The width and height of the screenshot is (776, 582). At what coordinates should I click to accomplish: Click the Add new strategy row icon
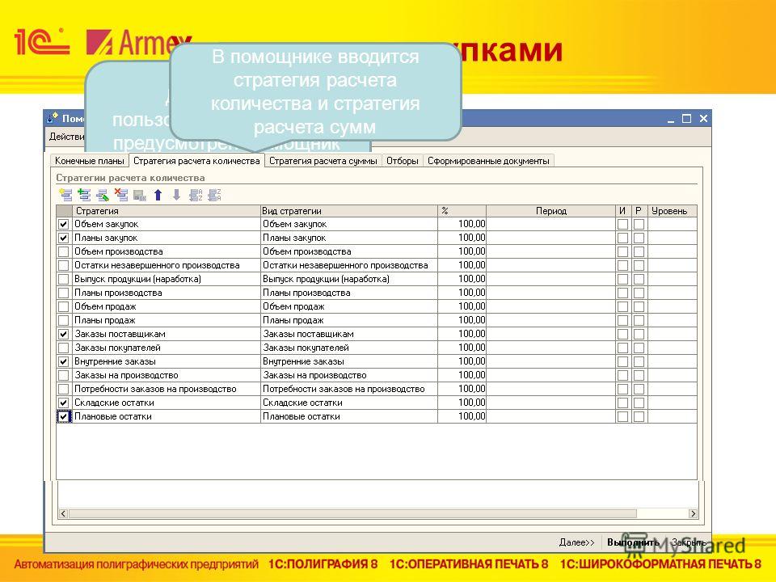[x=65, y=195]
